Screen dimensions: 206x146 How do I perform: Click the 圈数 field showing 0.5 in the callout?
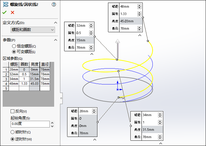[x=85, y=33]
